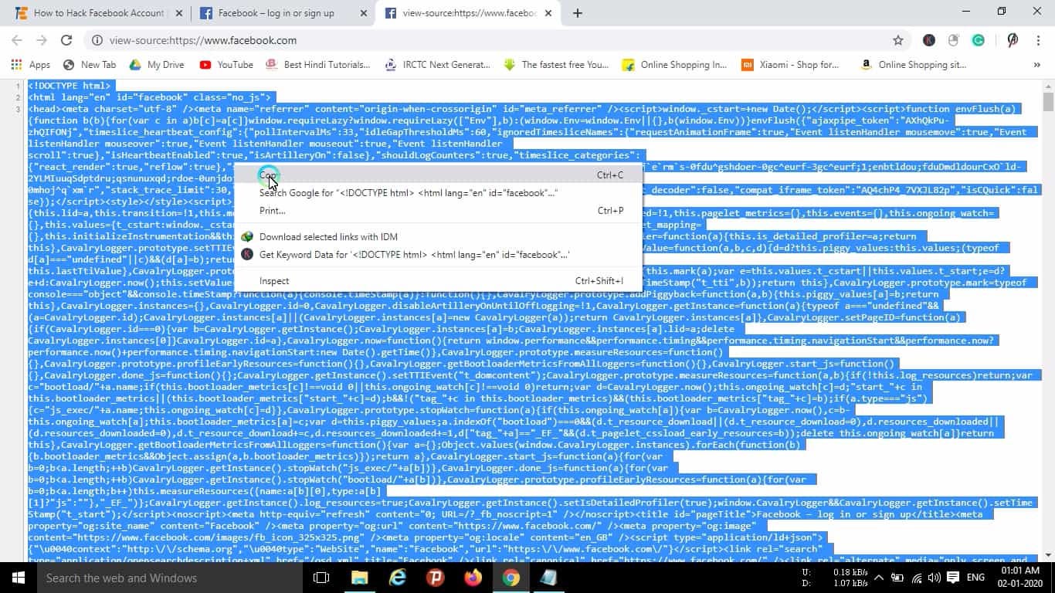This screenshot has height=593, width=1055.
Task: Select Download selected links with IDM
Action: point(439,237)
